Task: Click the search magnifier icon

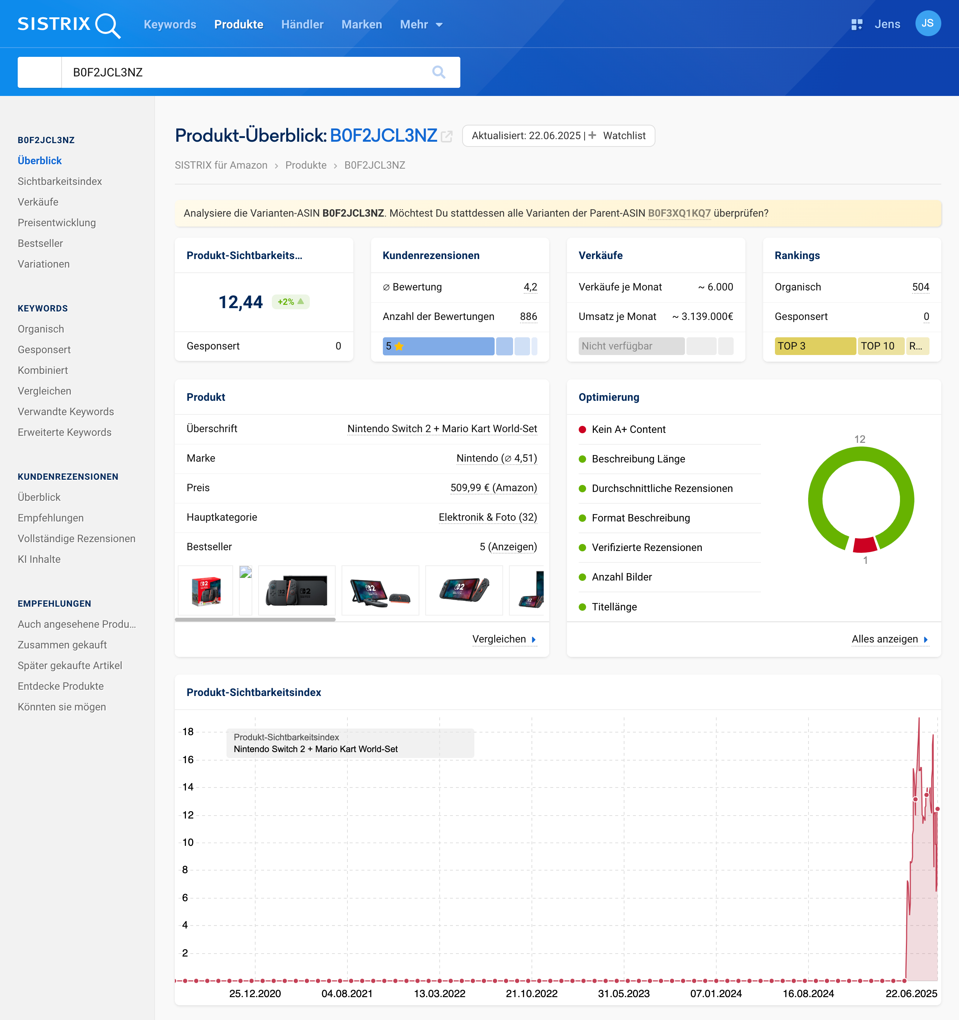Action: tap(439, 72)
